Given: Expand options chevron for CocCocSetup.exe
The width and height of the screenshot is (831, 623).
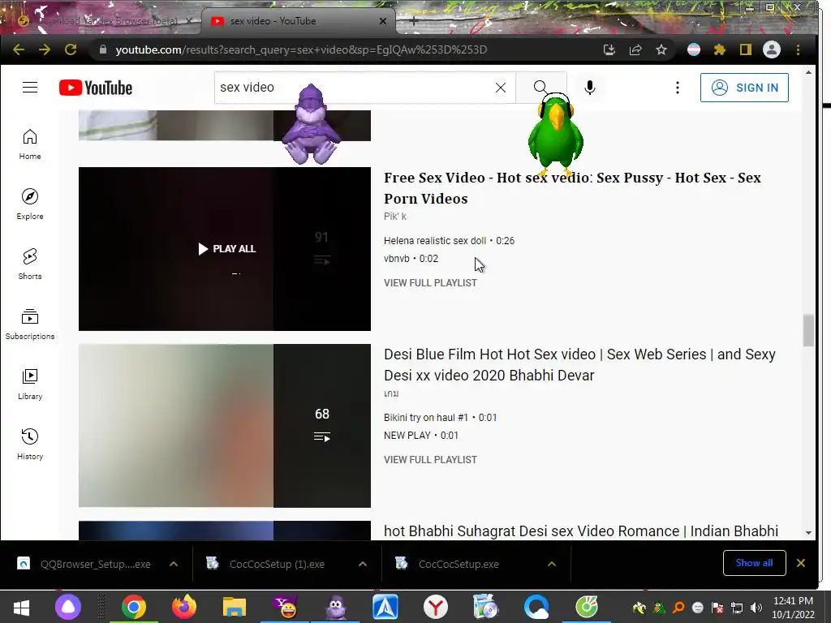Looking at the screenshot, I should tap(552, 565).
